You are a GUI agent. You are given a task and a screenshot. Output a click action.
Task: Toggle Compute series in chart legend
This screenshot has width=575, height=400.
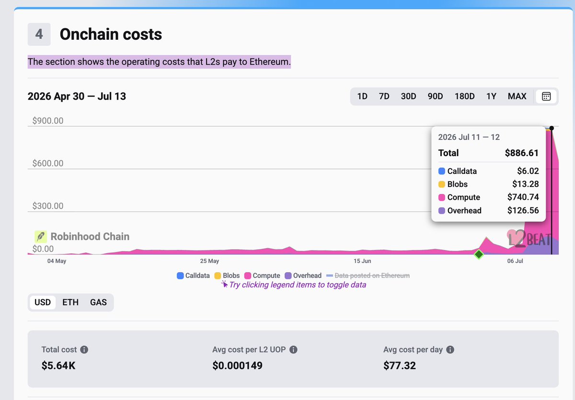coord(262,275)
